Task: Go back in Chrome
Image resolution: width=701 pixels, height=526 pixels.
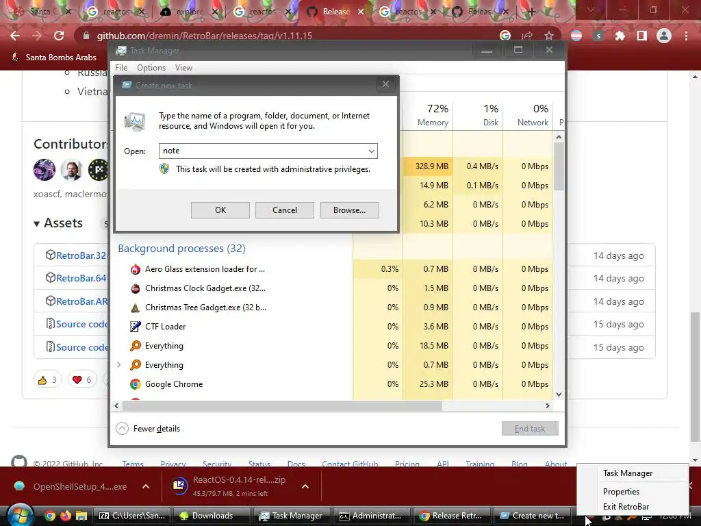Action: (x=15, y=36)
